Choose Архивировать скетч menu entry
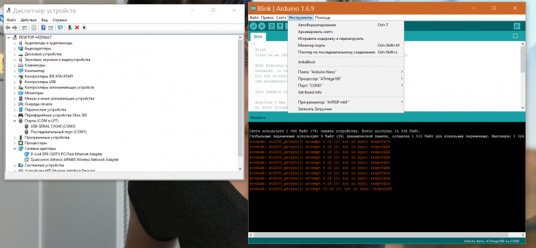This screenshot has width=536, height=248. coord(346,32)
